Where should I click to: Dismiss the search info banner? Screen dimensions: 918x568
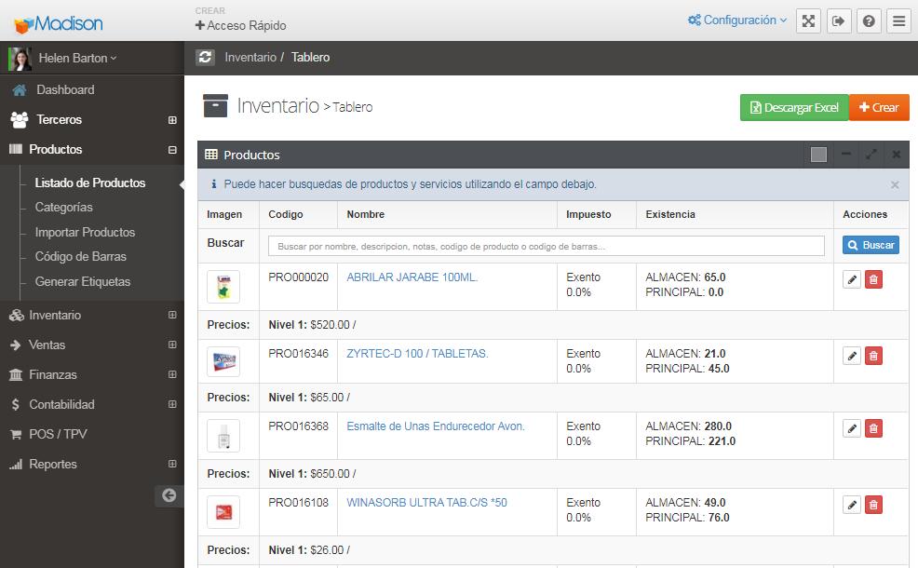(895, 184)
